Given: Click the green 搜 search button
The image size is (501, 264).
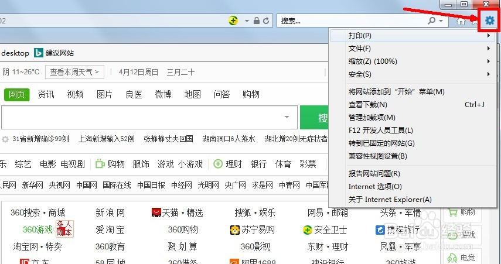Looking at the screenshot, I should [315, 118].
